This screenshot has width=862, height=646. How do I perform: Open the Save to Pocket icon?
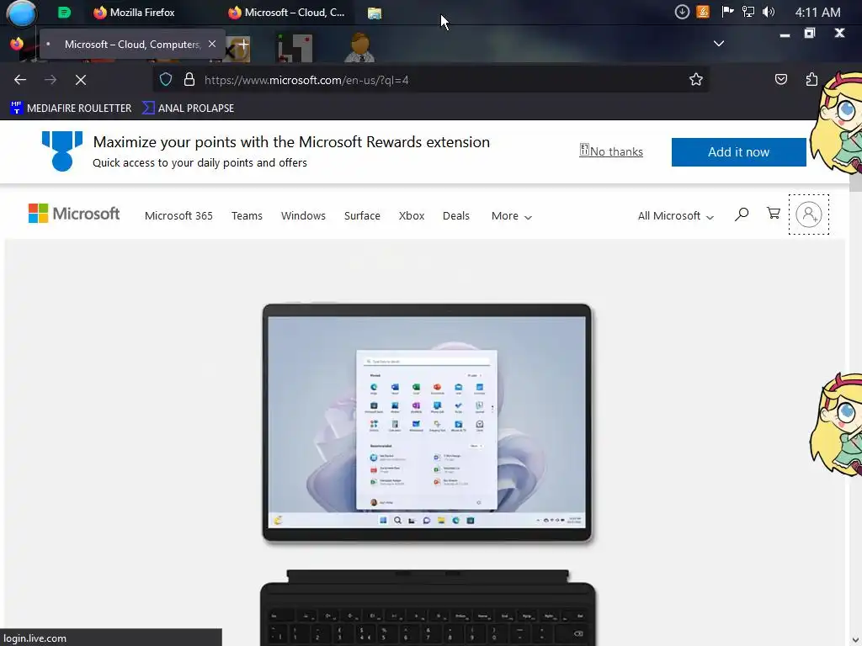click(x=780, y=80)
